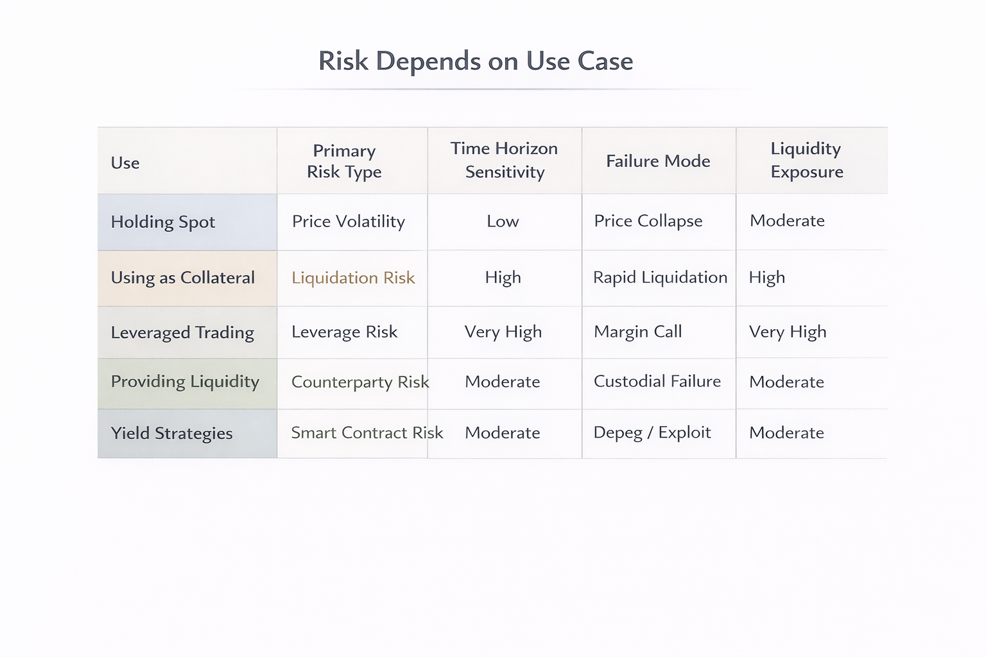Click the 'Rapid Liquidation' cell
The image size is (986, 657).
(x=660, y=277)
